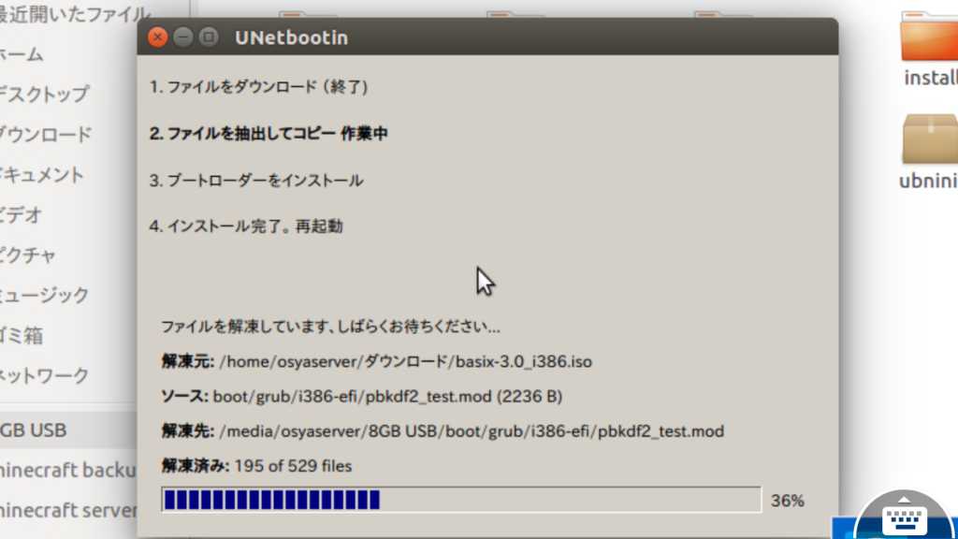Open the on-screen keyboard icon
Screen dimensions: 958x539
click(x=905, y=517)
